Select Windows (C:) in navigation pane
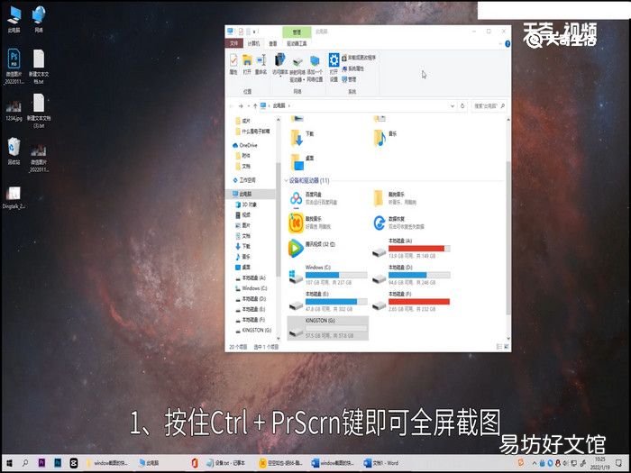The width and height of the screenshot is (631, 473). click(251, 288)
